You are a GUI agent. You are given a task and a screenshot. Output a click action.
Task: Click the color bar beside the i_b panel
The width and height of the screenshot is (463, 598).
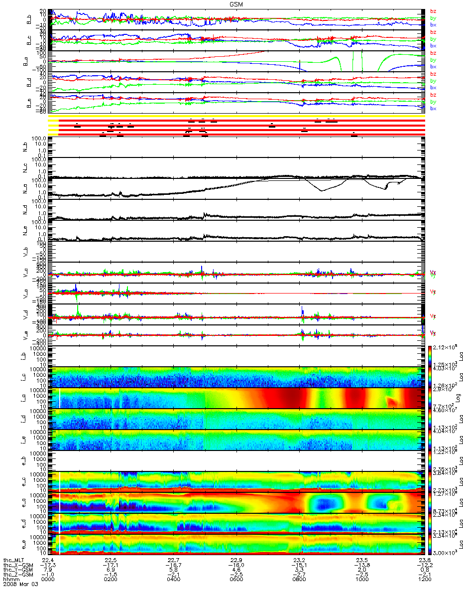pos(430,356)
